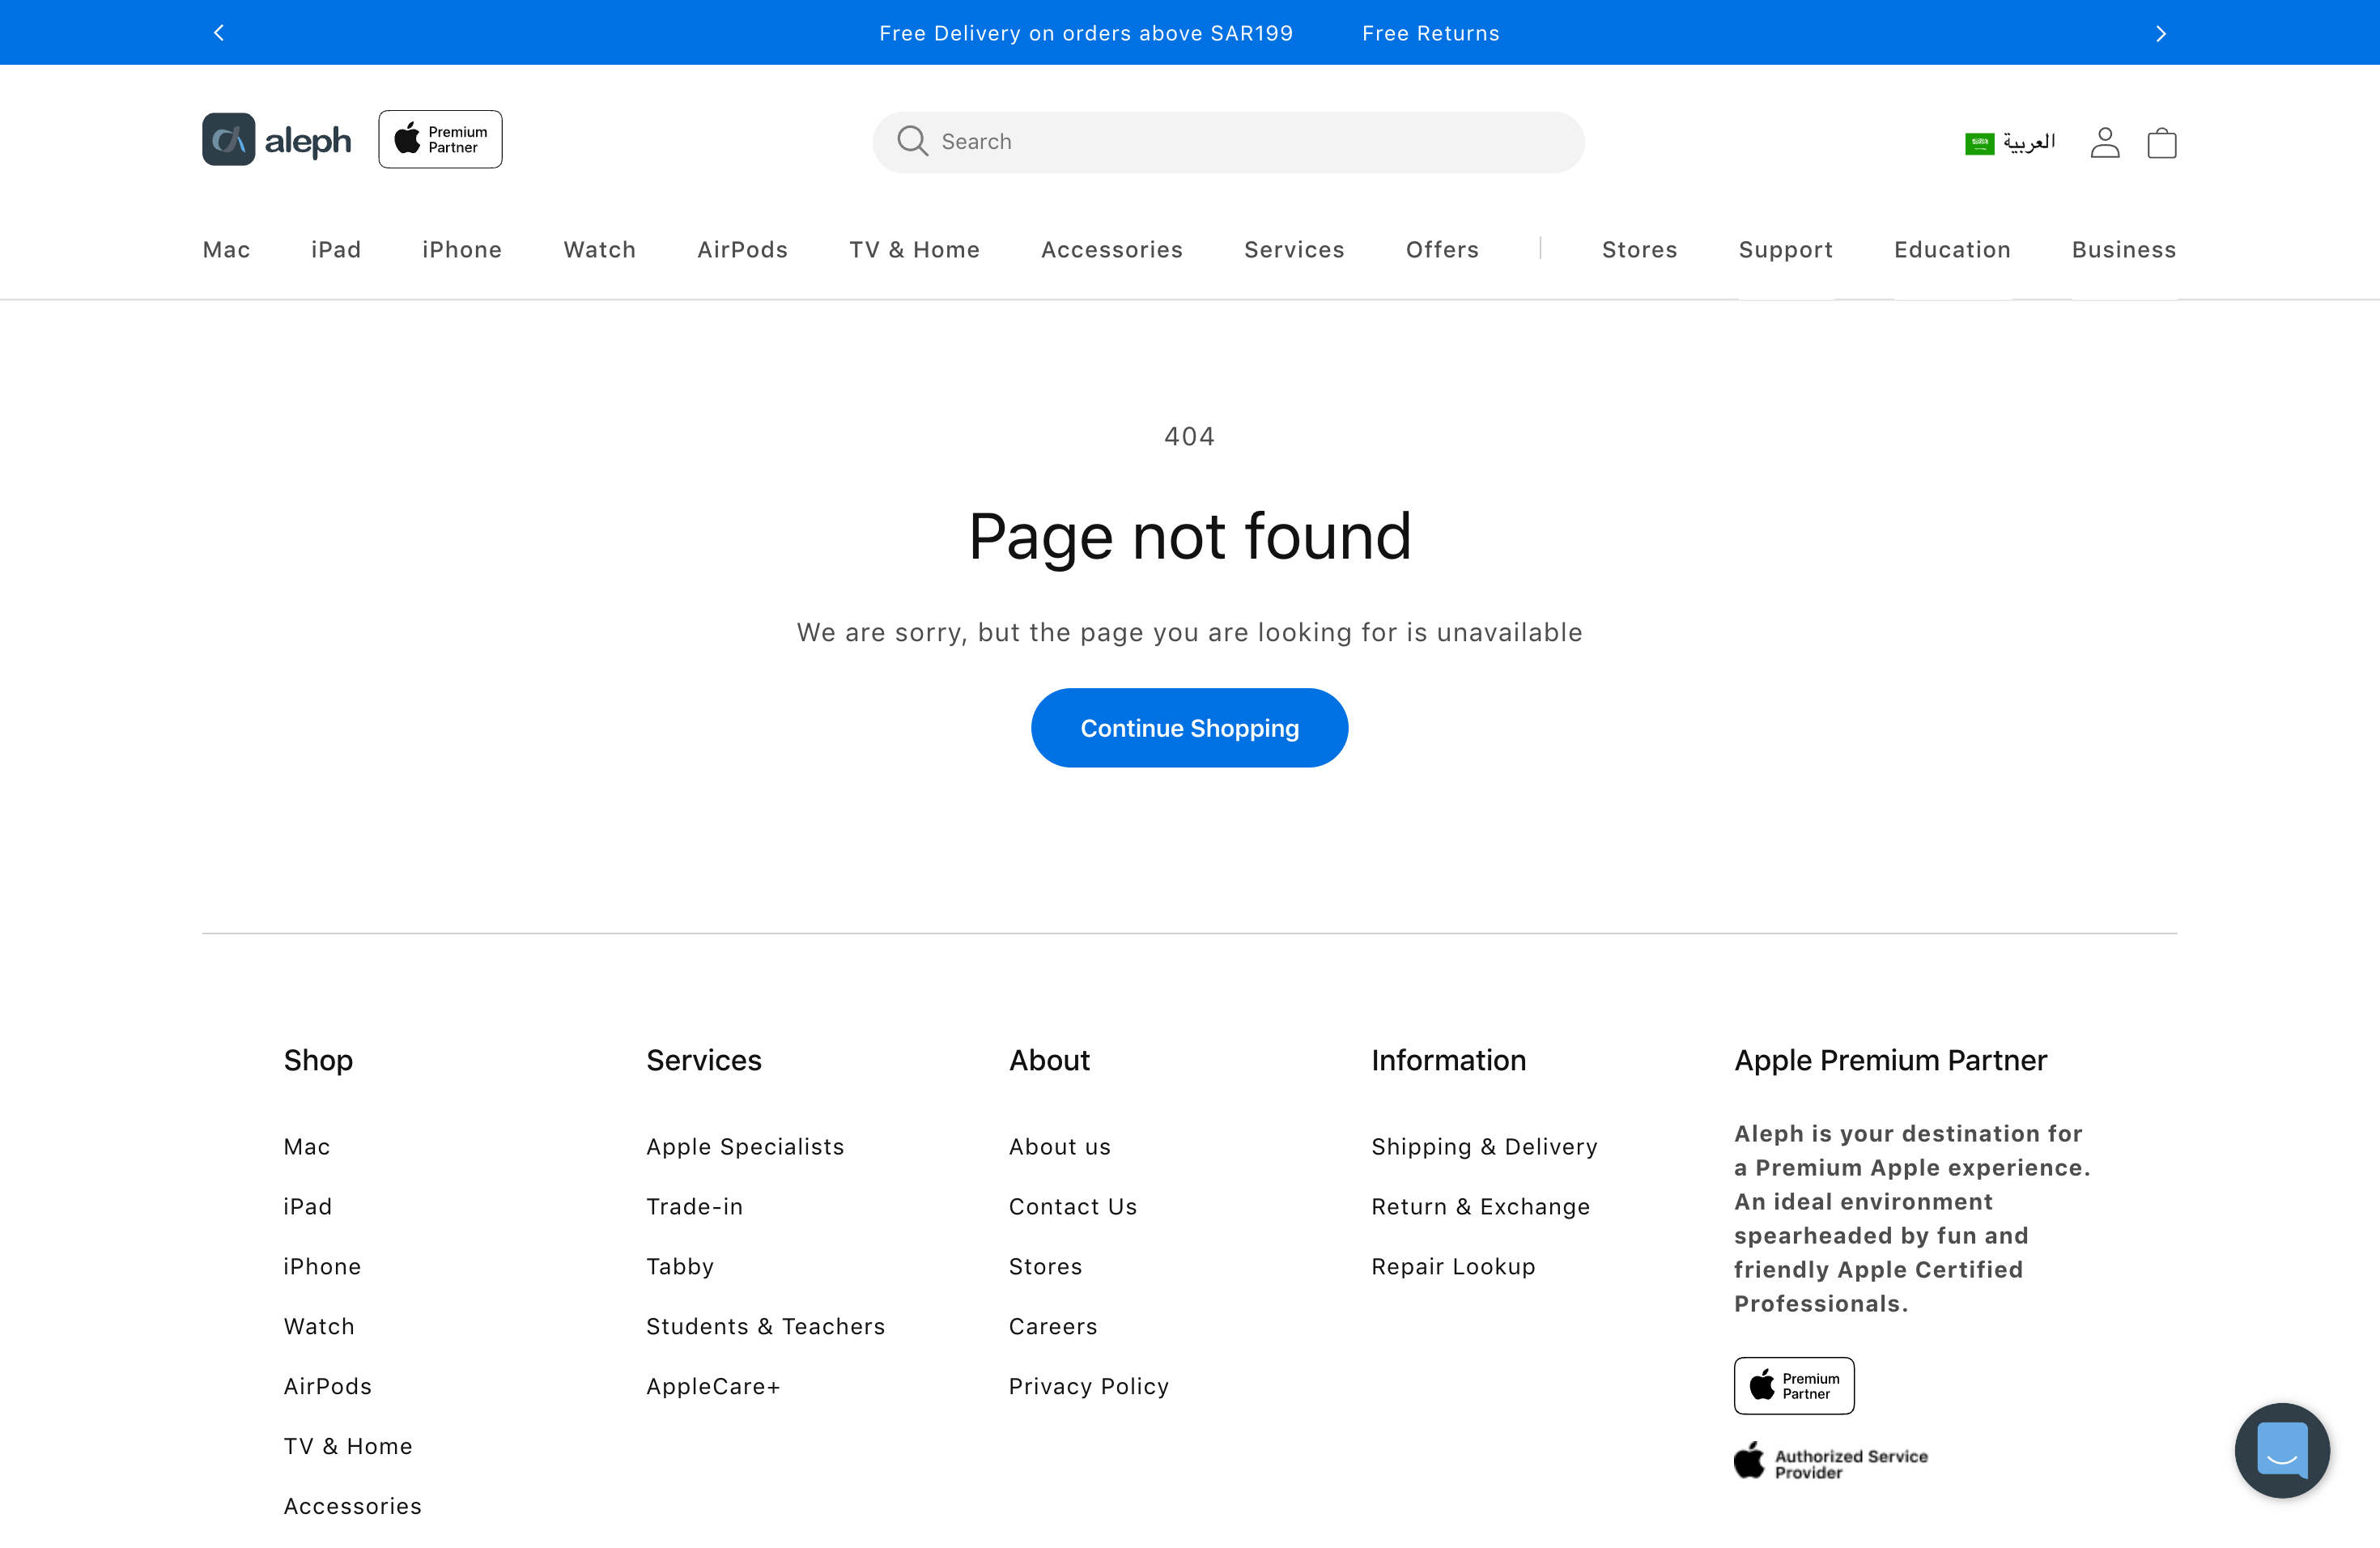The height and width of the screenshot is (1548, 2380).
Task: Click the Saudi flag language icon
Action: pos(1979,143)
